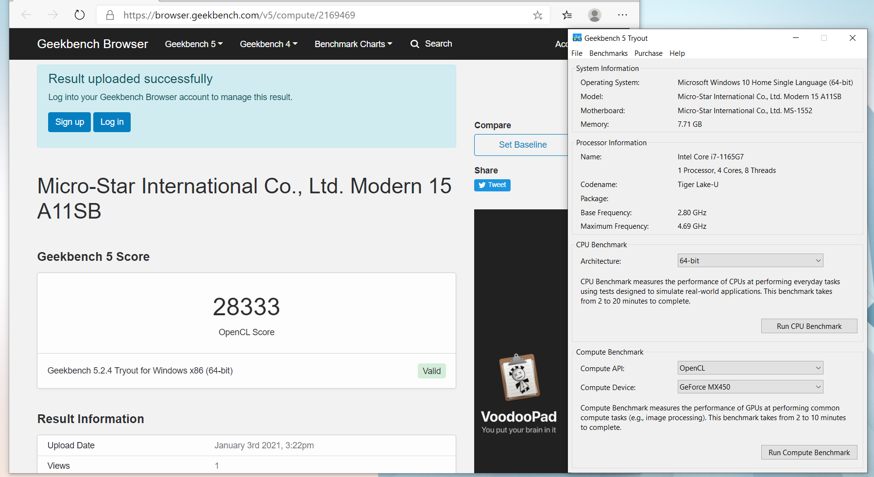Open the Purchase menu
Viewport: 874px width, 477px height.
coord(648,53)
